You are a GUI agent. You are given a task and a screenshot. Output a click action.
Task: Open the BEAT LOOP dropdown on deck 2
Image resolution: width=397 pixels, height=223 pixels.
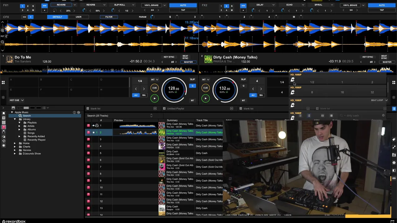[379, 100]
